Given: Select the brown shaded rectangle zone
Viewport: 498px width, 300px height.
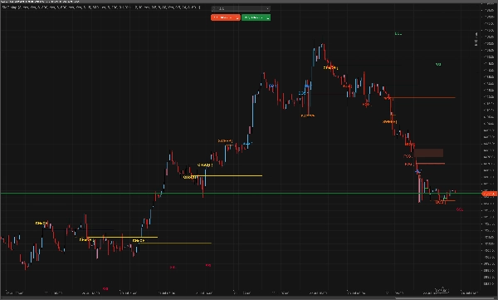Looking at the screenshot, I should [428, 153].
